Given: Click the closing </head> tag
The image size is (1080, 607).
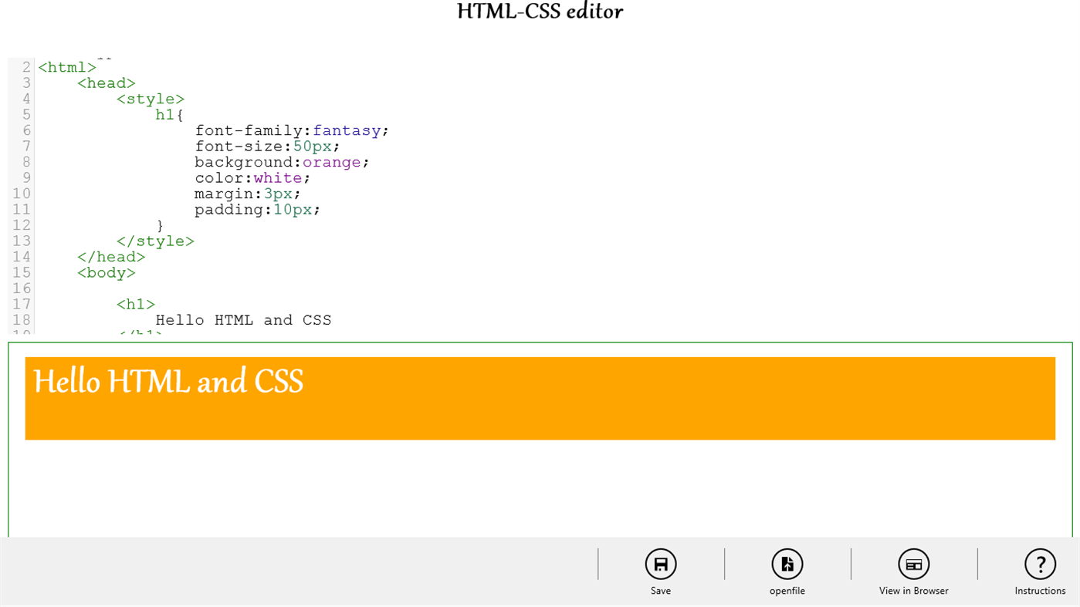Looking at the screenshot, I should tap(111, 257).
